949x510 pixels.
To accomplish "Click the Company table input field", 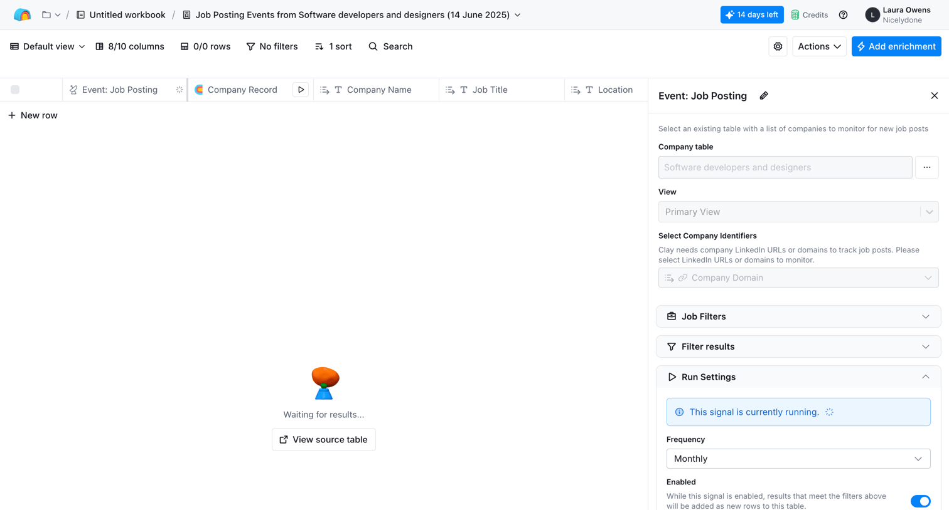I will coord(785,167).
